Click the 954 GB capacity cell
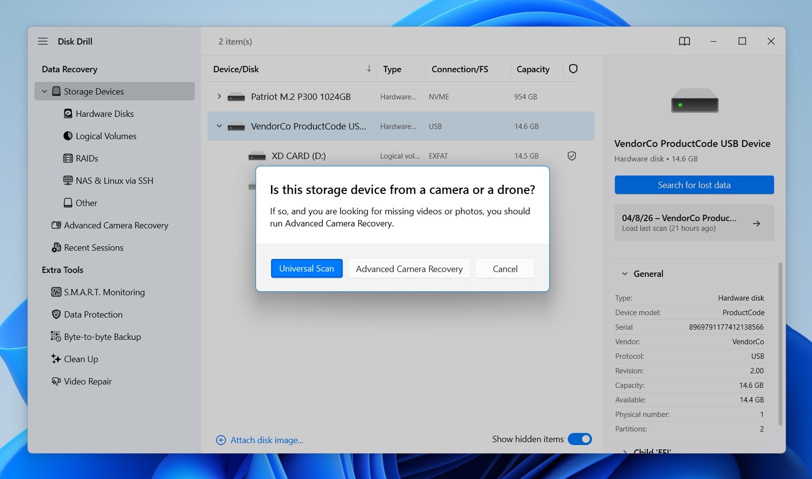 tap(526, 97)
